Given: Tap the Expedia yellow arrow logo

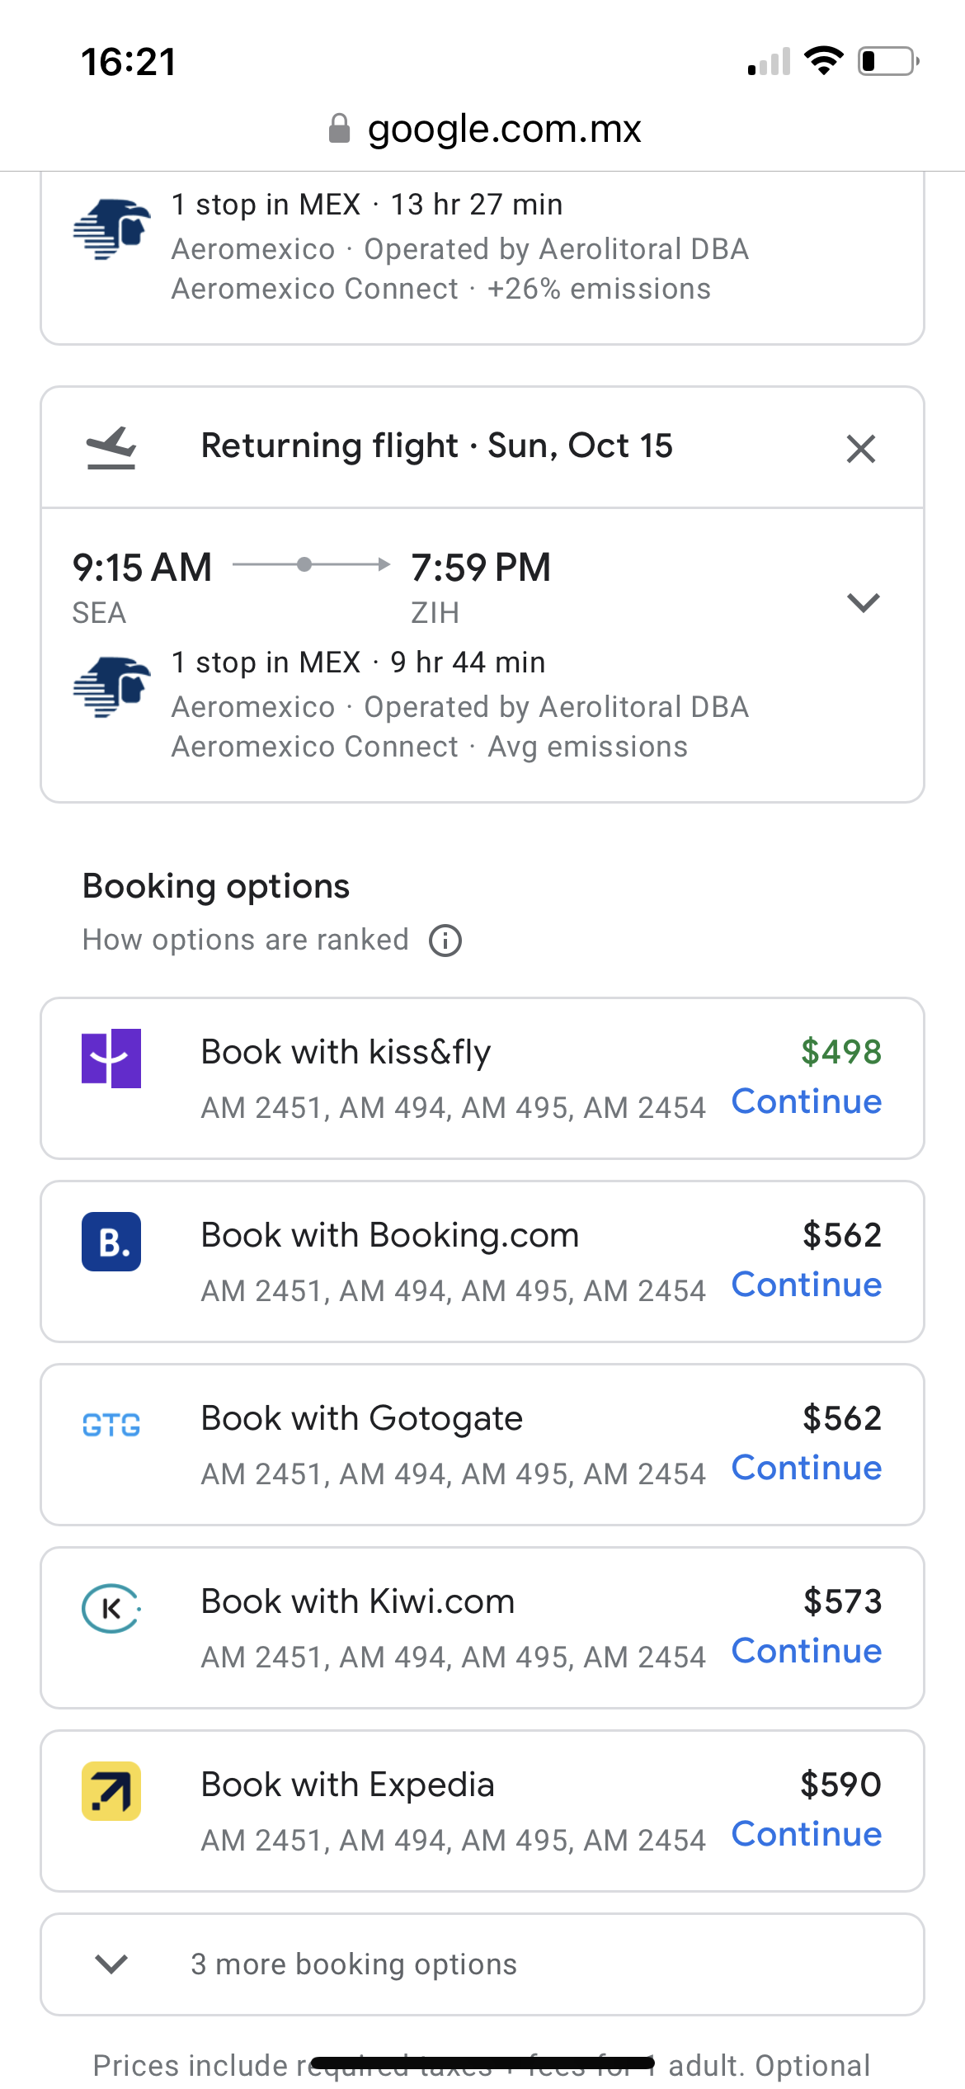Looking at the screenshot, I should tap(111, 1790).
